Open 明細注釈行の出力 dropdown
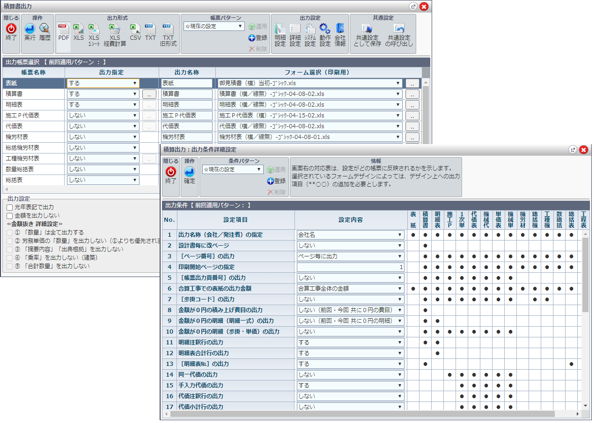Viewport: 596px width, 423px height. pyautogui.click(x=350, y=343)
